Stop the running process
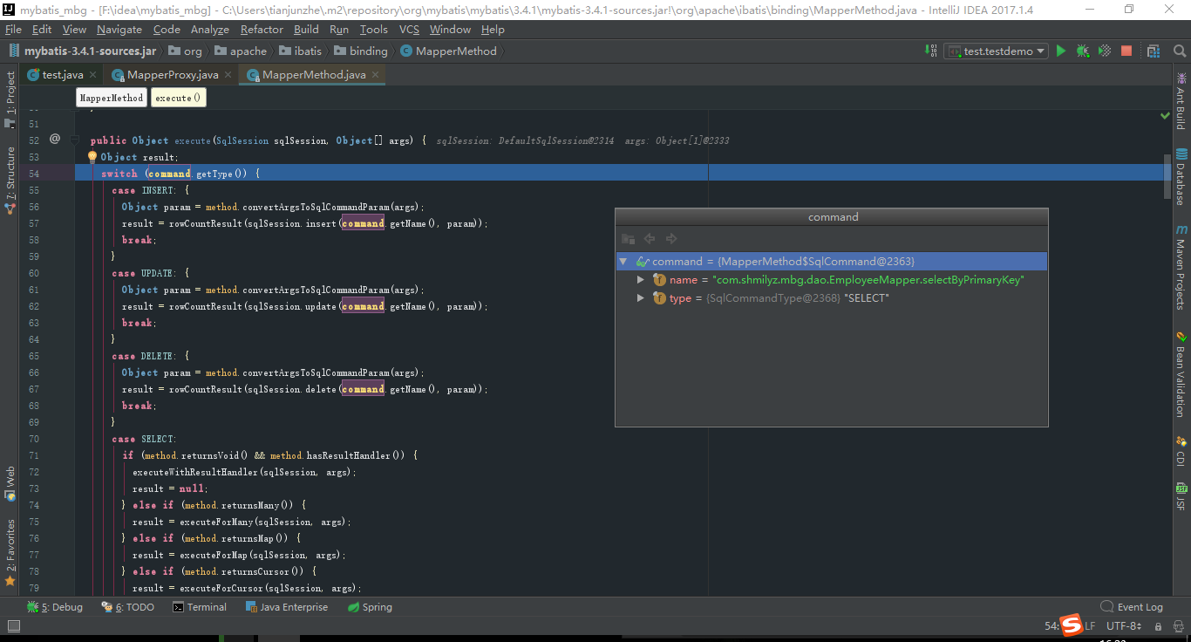The height and width of the screenshot is (642, 1191). [1126, 51]
